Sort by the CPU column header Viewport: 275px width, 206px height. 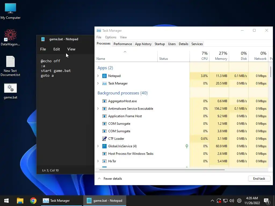click(x=200, y=56)
